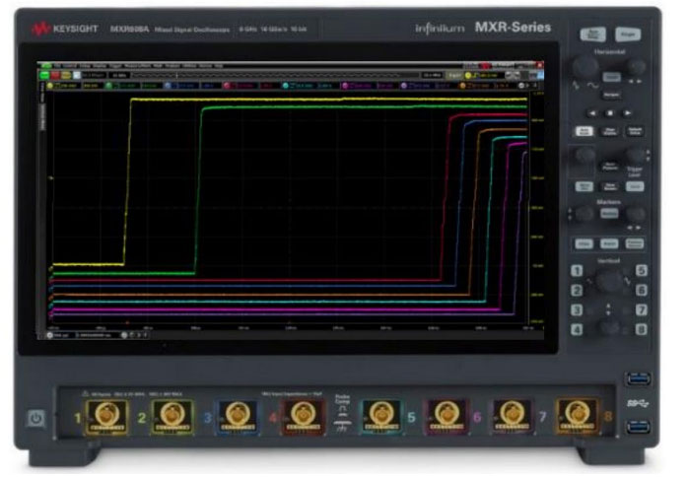This screenshot has height=477, width=688.
Task: Click the right Markers knob
Action: point(635,215)
